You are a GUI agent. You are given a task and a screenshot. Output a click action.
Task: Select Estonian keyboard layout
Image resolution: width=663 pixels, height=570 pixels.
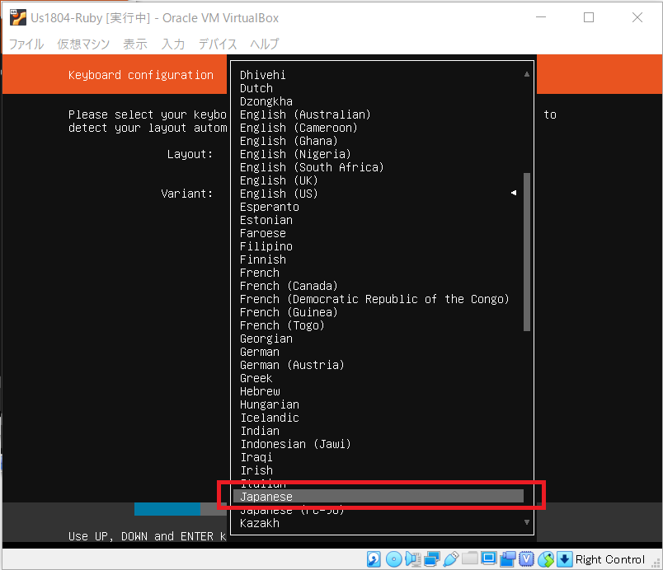[266, 220]
